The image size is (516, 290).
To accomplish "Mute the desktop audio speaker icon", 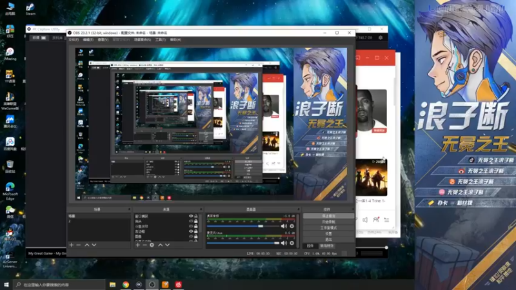I will tap(284, 226).
